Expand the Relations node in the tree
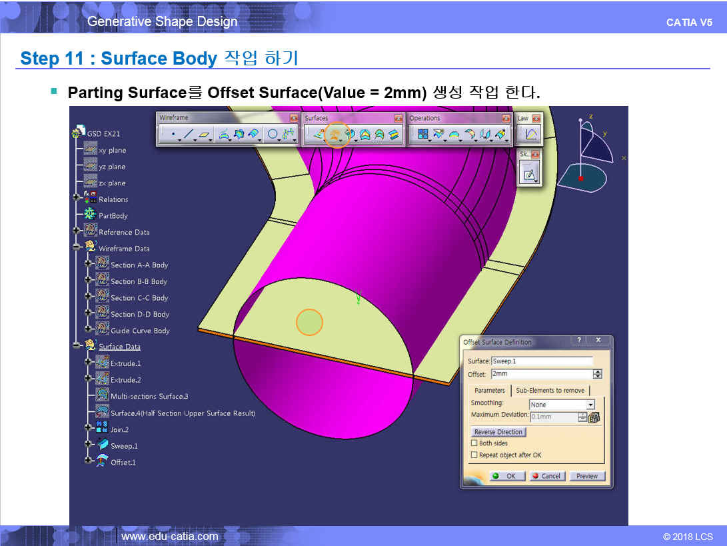727x546 pixels. click(77, 199)
